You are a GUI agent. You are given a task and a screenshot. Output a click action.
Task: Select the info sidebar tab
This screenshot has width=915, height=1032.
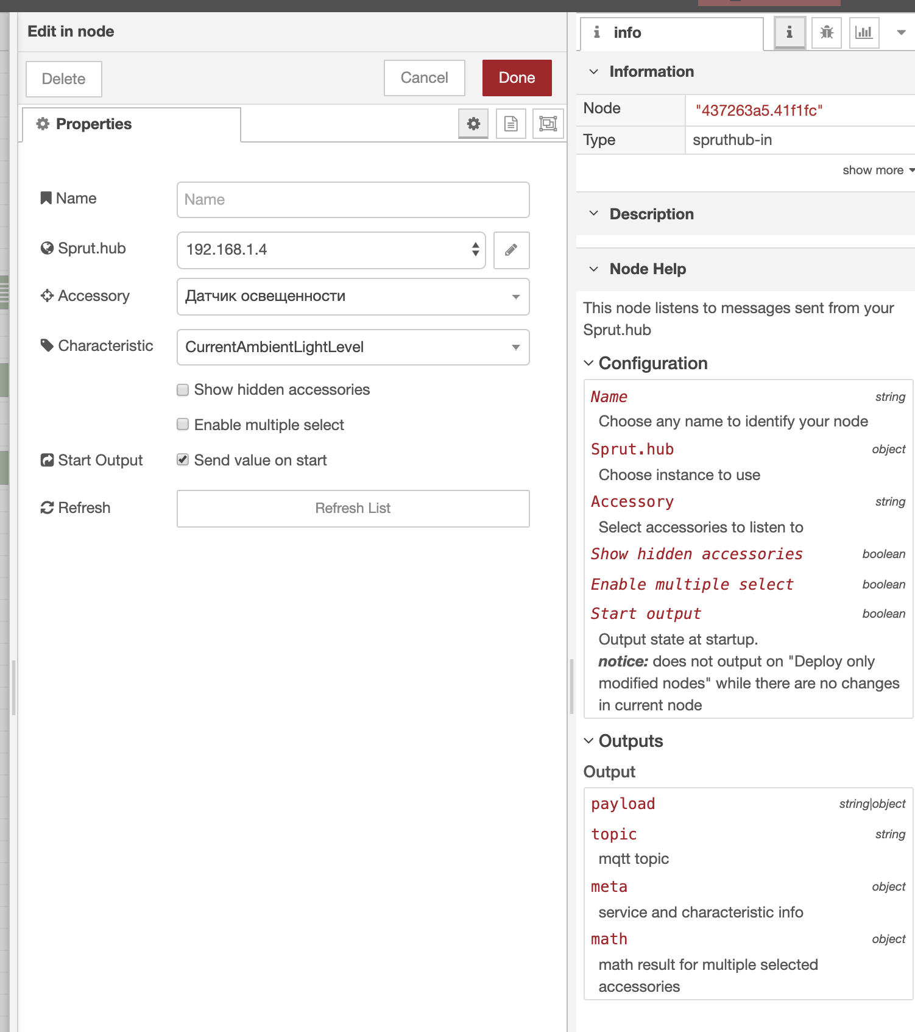click(671, 33)
